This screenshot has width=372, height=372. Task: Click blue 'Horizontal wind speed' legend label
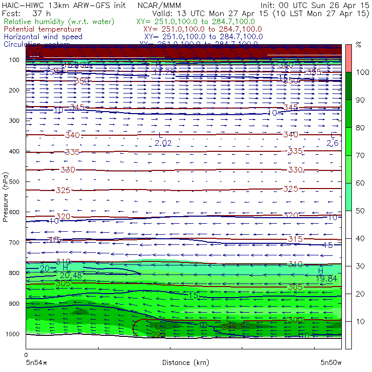point(43,37)
